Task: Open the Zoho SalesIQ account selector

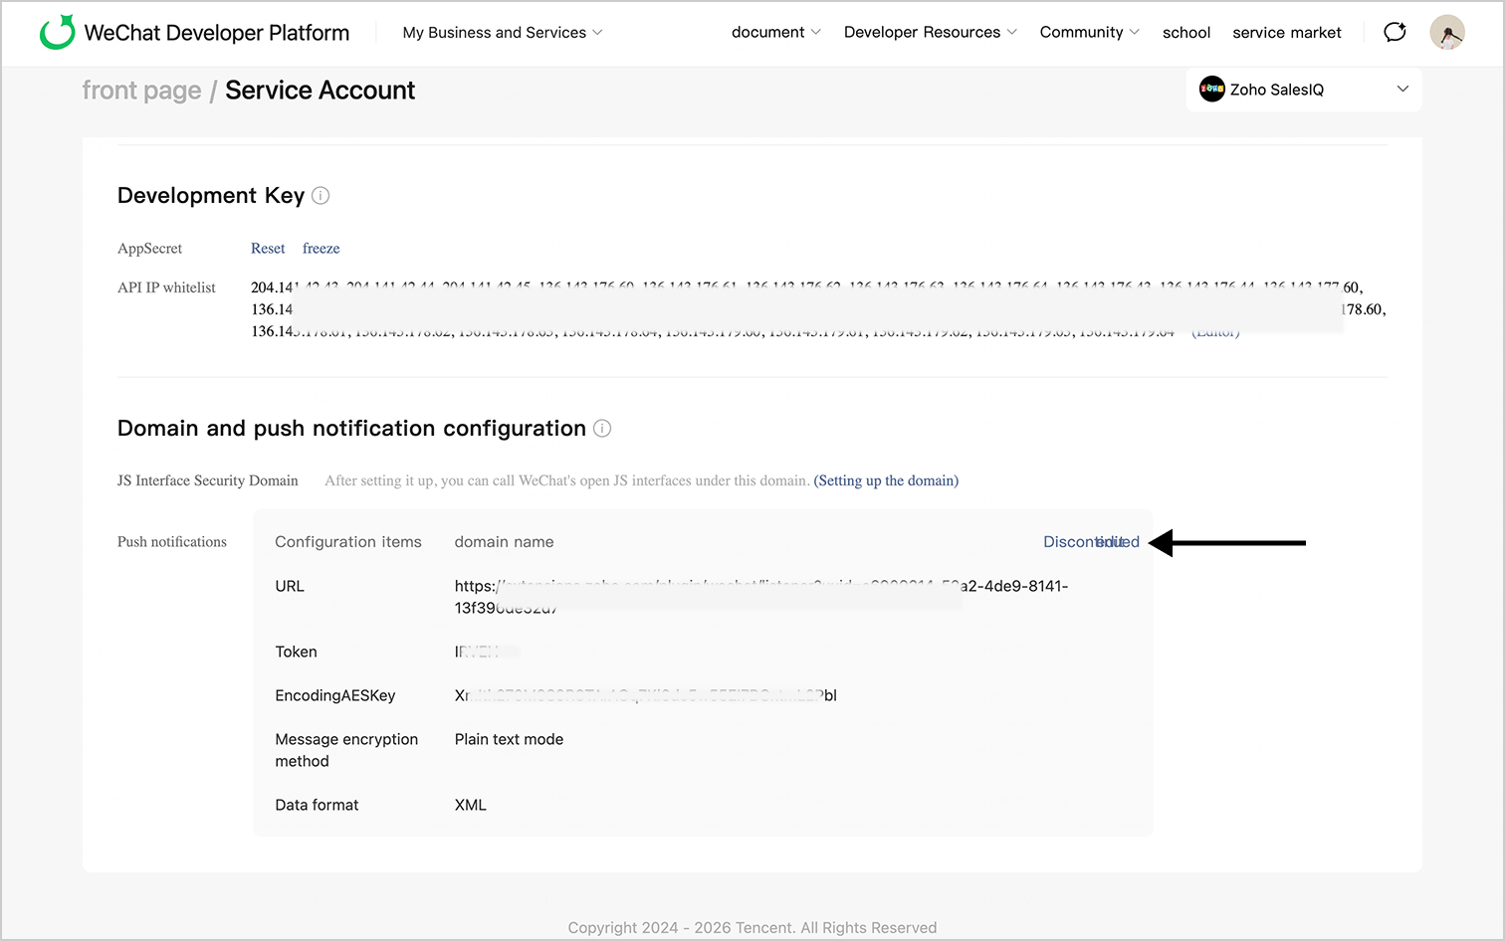Action: point(1303,90)
